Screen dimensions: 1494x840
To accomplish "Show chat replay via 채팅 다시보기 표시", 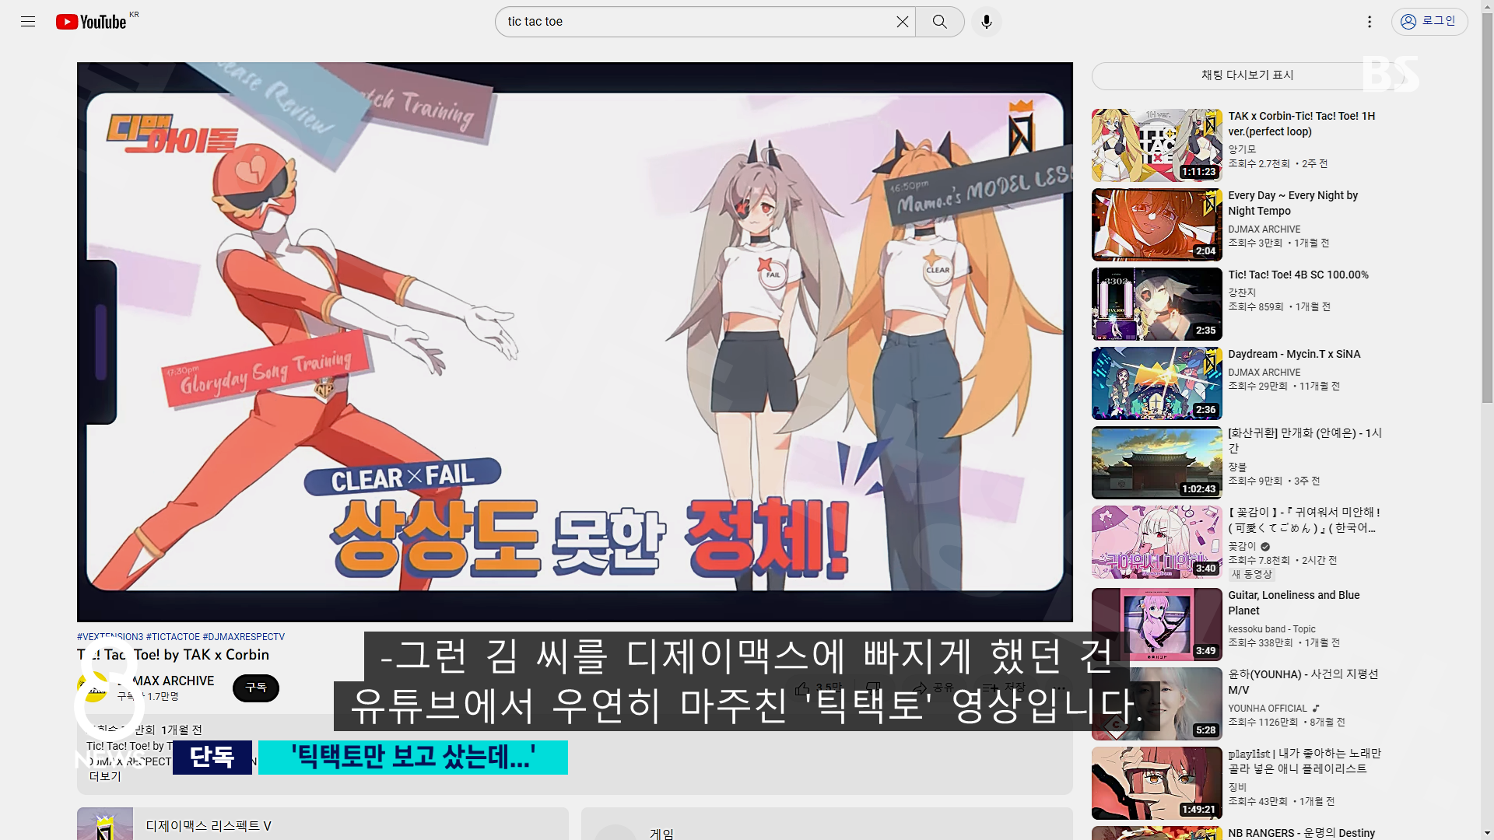I will click(1247, 75).
